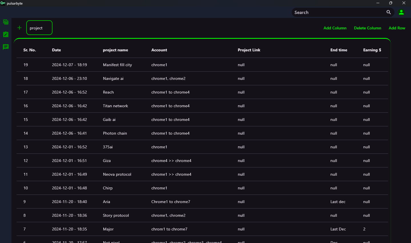The image size is (411, 243).
Task: Select the Aria cell
Action: (x=107, y=202)
